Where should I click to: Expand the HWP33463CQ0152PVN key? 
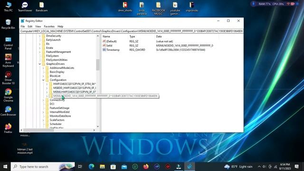47,84
